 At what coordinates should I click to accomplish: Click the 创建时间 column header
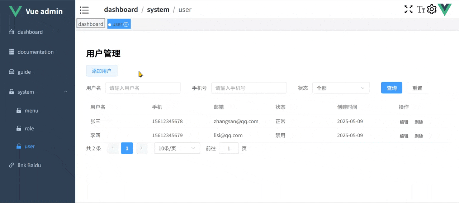click(347, 107)
